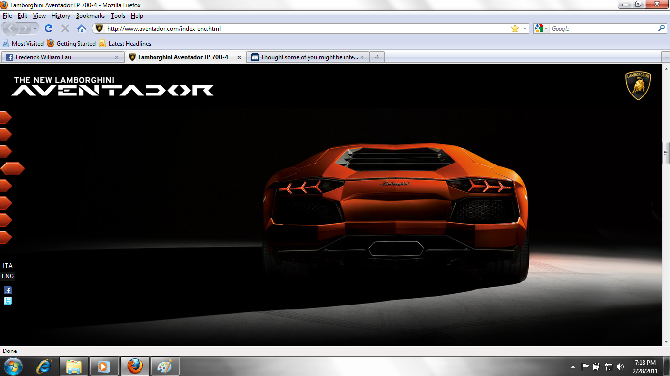The width and height of the screenshot is (670, 376).
Task: Close the Frederick William Lau tab
Action: [117, 57]
